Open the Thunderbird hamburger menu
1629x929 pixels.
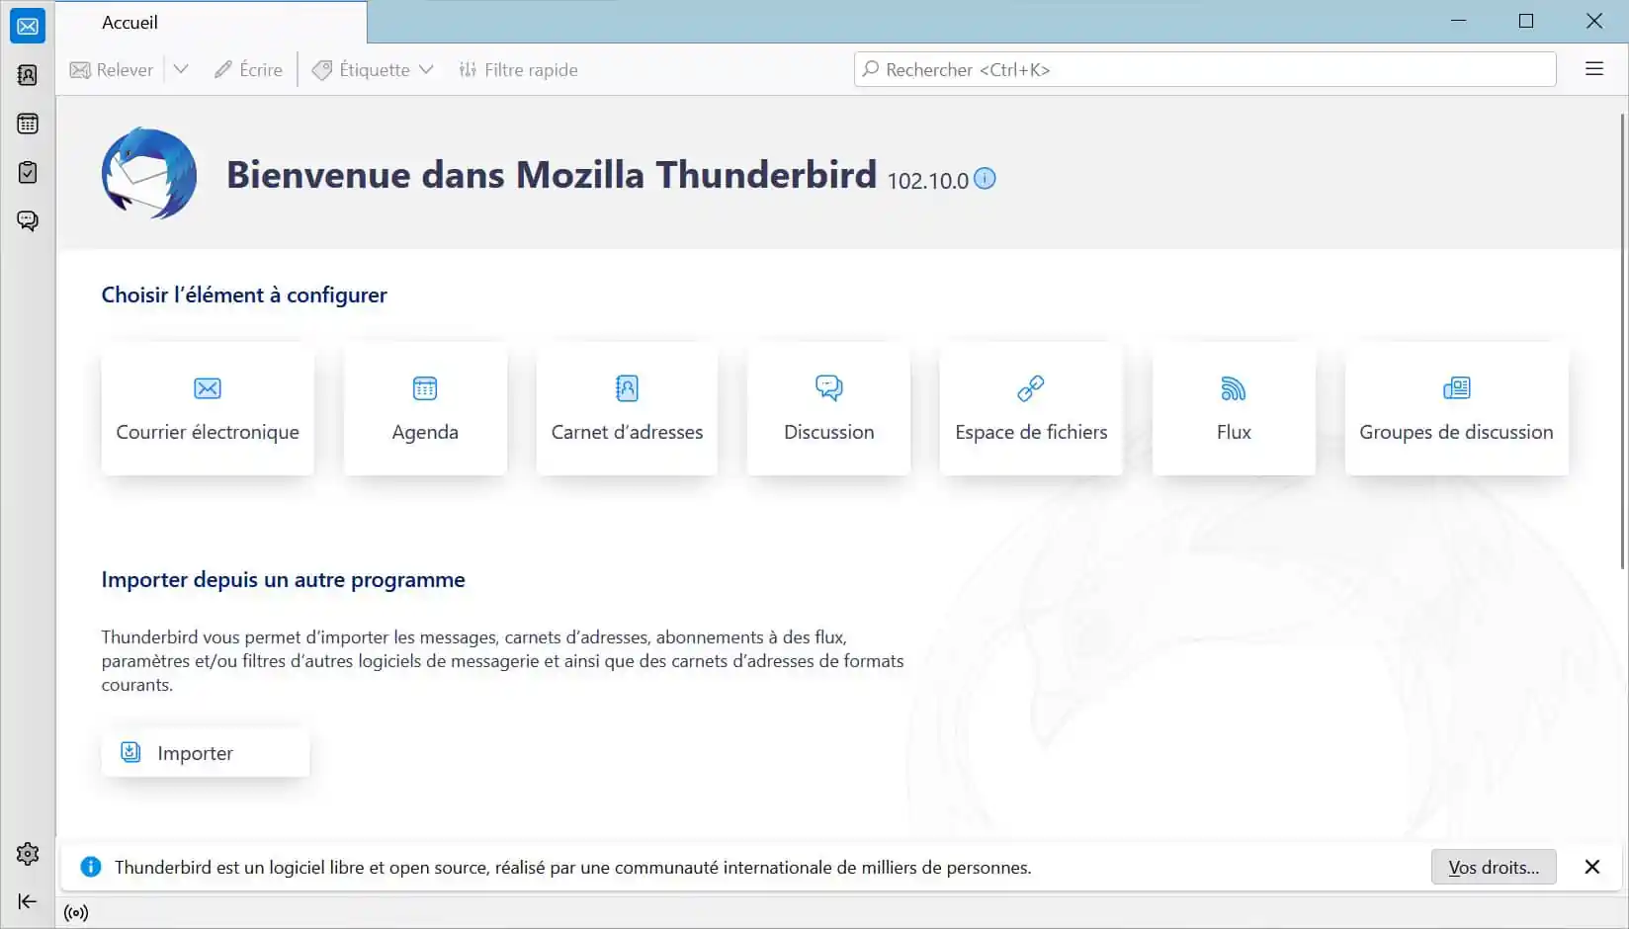tap(1594, 69)
